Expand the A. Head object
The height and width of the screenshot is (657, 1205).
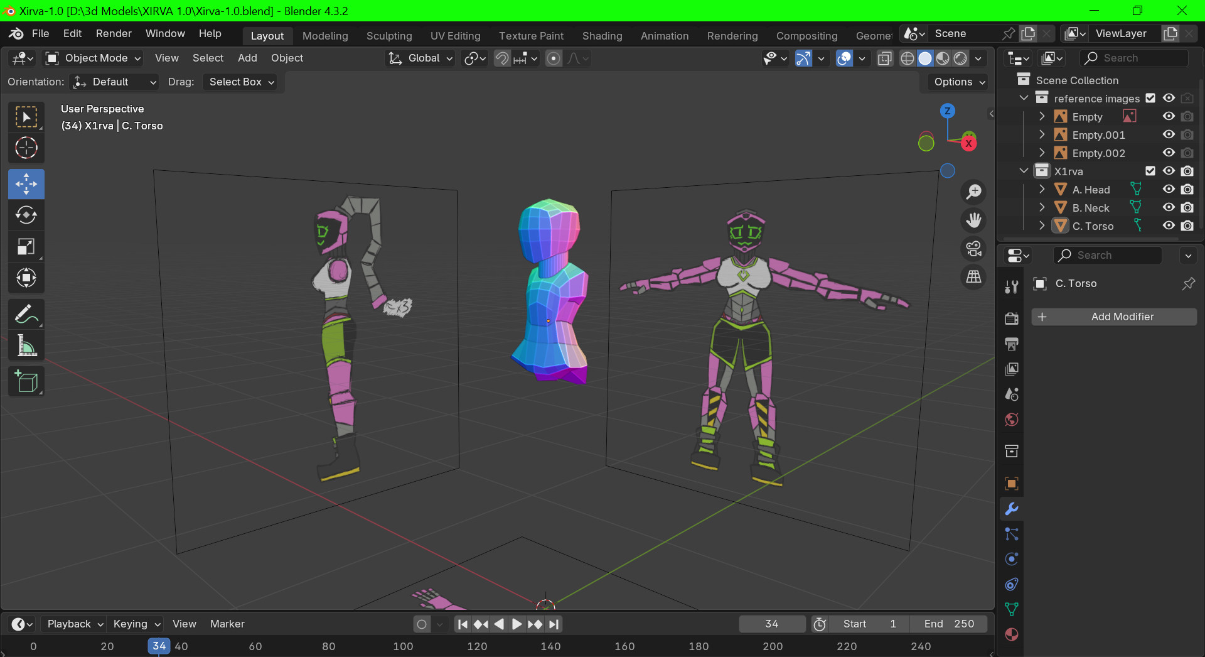click(x=1042, y=189)
